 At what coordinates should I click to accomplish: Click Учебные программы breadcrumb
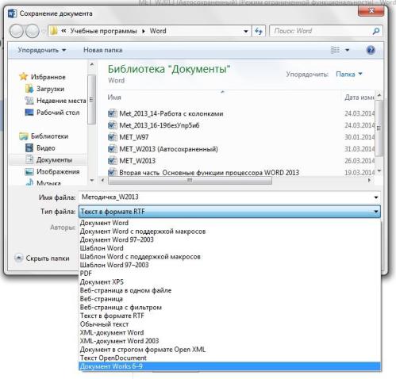103,31
